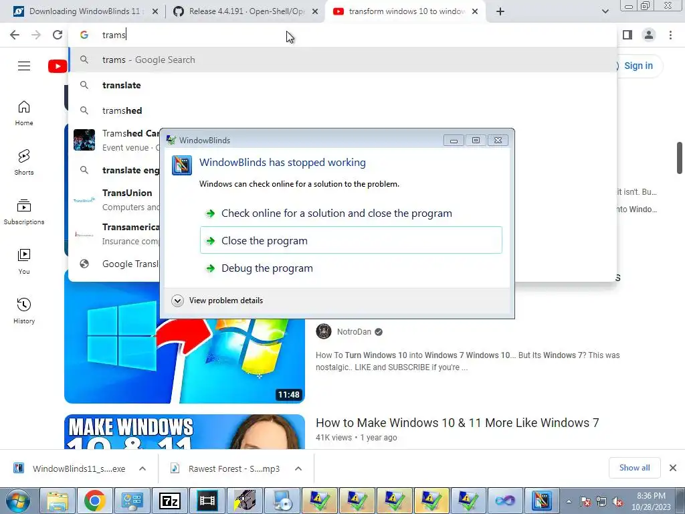Open the Control Panel taskbar icon
Image resolution: width=685 pixels, height=514 pixels.
132,501
